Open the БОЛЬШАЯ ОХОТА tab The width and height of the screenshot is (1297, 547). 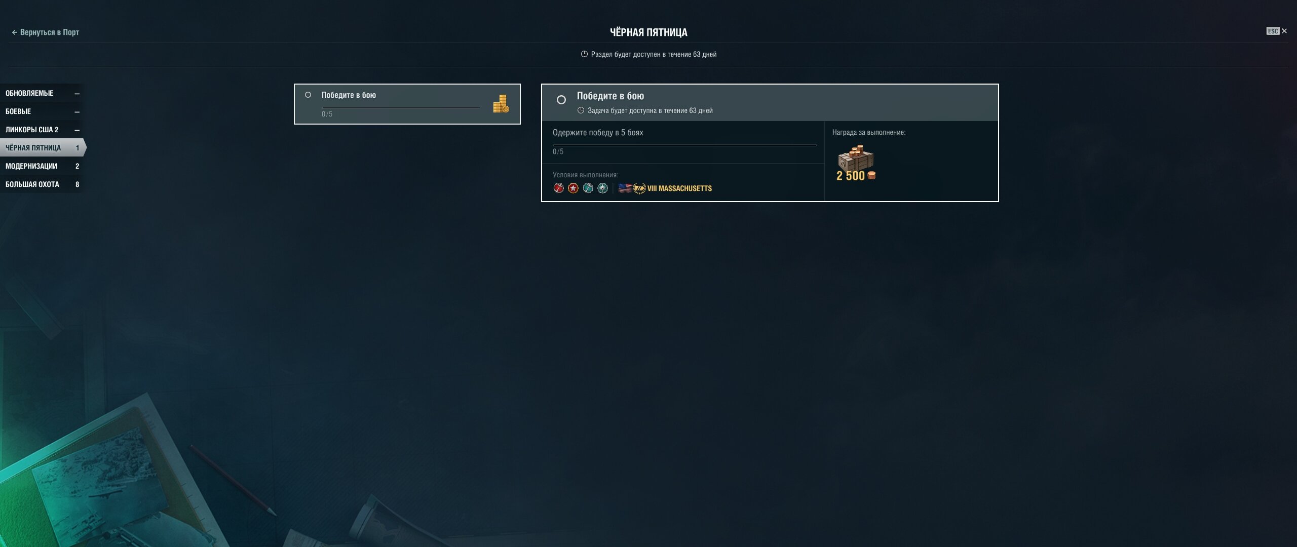[41, 184]
